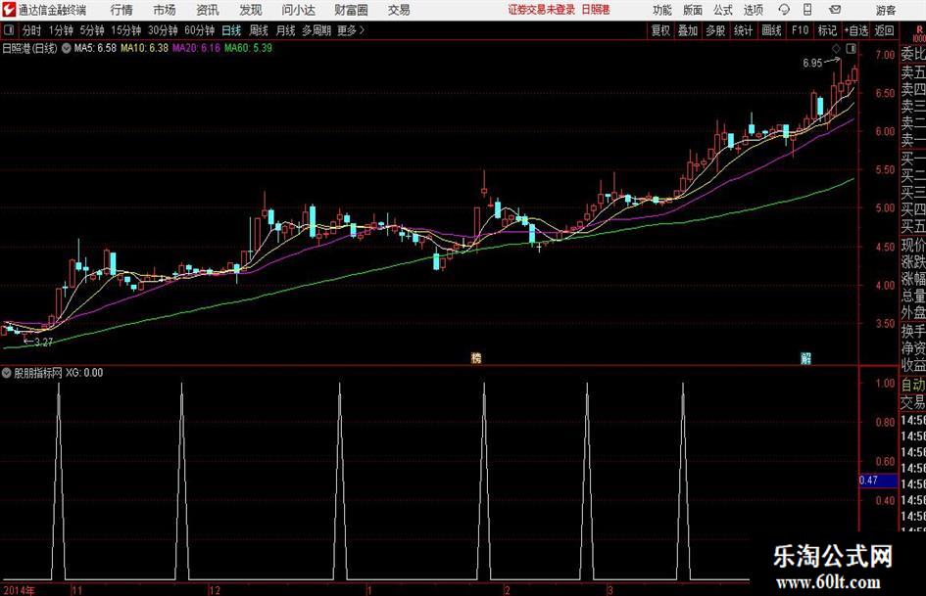Viewport: 926px width, 596px height.
Task: Open the 公式 menu
Action: [723, 10]
